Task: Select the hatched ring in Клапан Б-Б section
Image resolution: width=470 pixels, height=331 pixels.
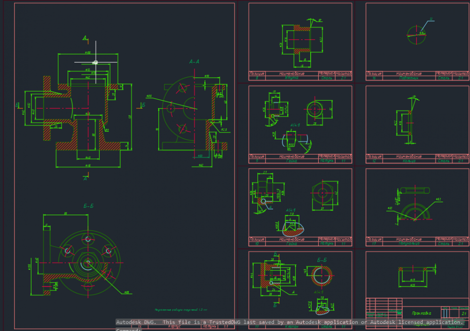Action: (x=322, y=276)
